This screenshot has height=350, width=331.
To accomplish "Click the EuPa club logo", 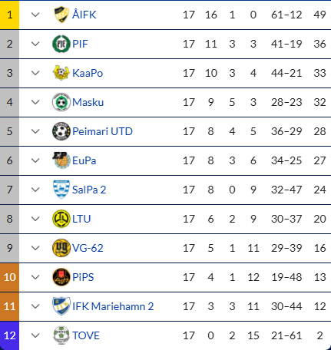I will click(61, 160).
